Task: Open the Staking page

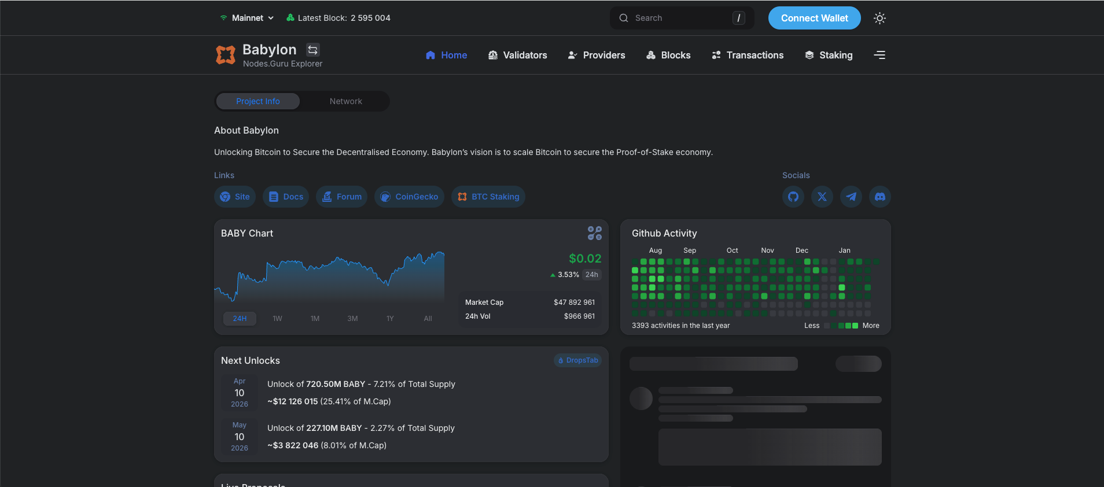Action: pyautogui.click(x=829, y=55)
